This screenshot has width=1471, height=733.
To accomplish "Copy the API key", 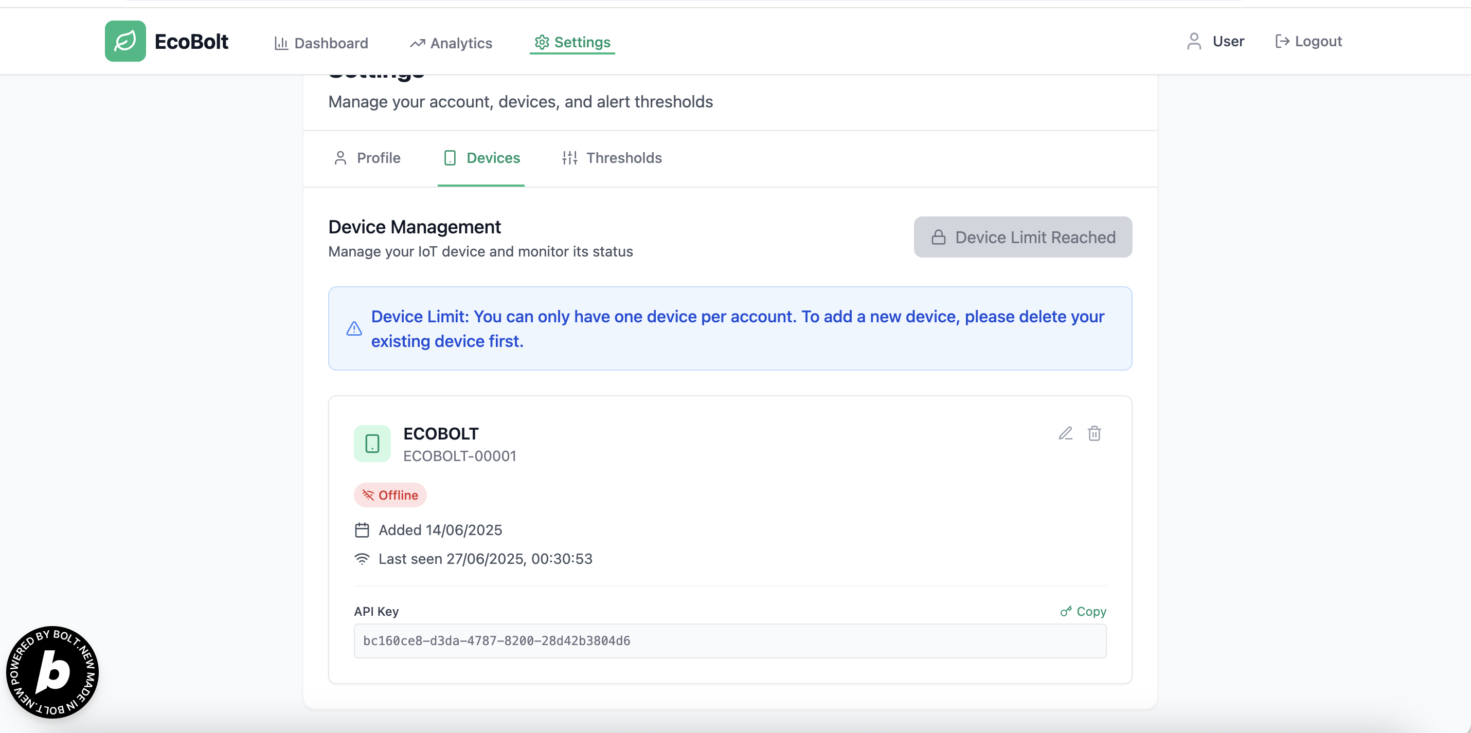I will [1083, 611].
